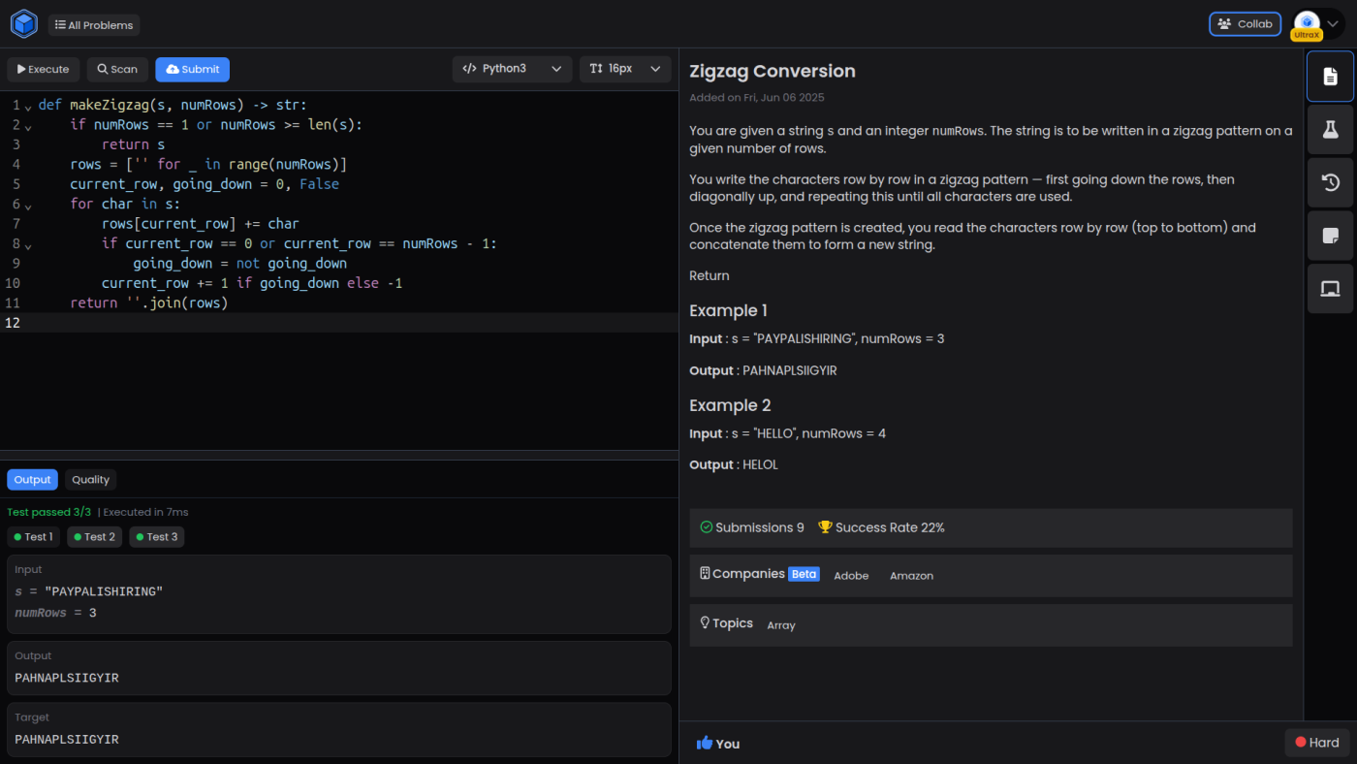Select the Test 2 result
The height and width of the screenshot is (764, 1357).
tap(94, 537)
